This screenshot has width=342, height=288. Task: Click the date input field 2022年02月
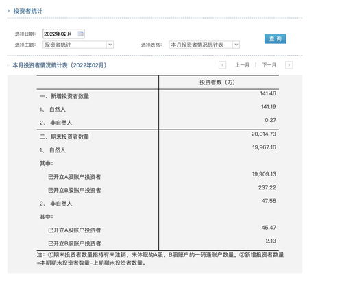(64, 34)
